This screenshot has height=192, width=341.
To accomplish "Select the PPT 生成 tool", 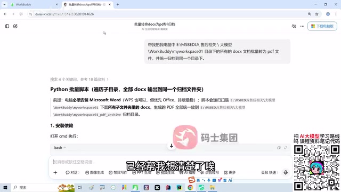I will click(x=142, y=172).
